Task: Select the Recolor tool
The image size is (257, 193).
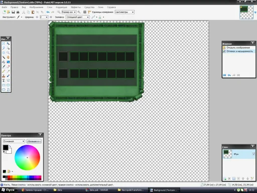Action: [8, 76]
